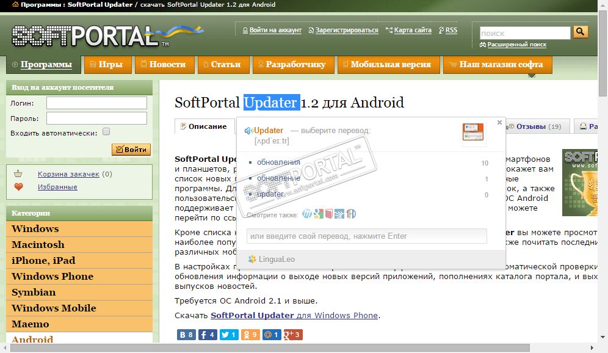Click the SoftPortal trophy banner
Viewport: 608px width, 353px height.
click(x=580, y=183)
